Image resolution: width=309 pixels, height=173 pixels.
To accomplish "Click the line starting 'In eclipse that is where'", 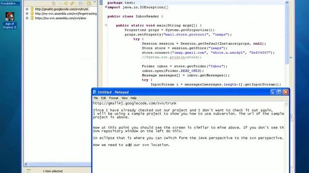I will [x=188, y=138].
